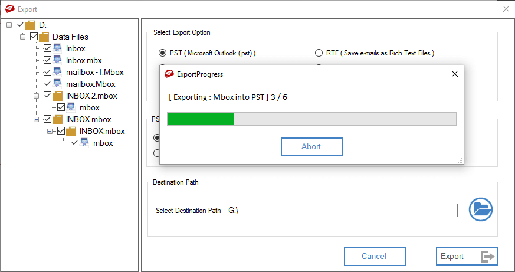Collapse the Data Files tree node

22,37
